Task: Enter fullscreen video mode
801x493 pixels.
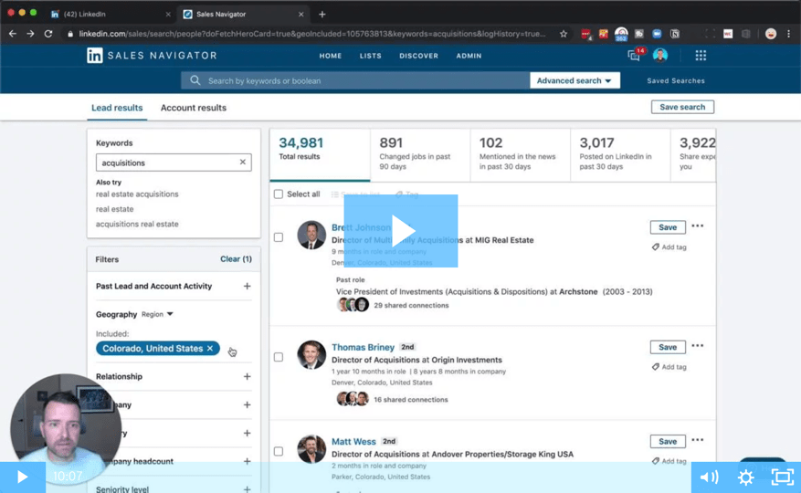Action: click(x=782, y=477)
